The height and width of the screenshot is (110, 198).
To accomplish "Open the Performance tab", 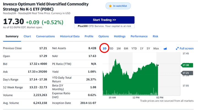I will 139,36.
